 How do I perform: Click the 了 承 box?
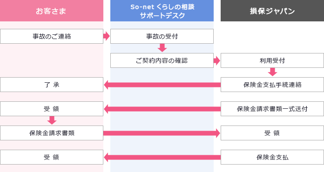[x=52, y=85]
